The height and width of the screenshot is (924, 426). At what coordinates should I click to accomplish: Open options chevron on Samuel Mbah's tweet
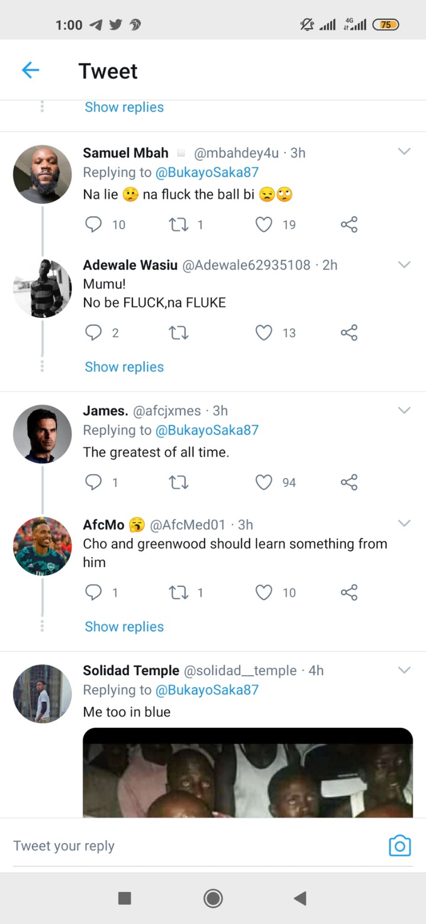coord(404,152)
